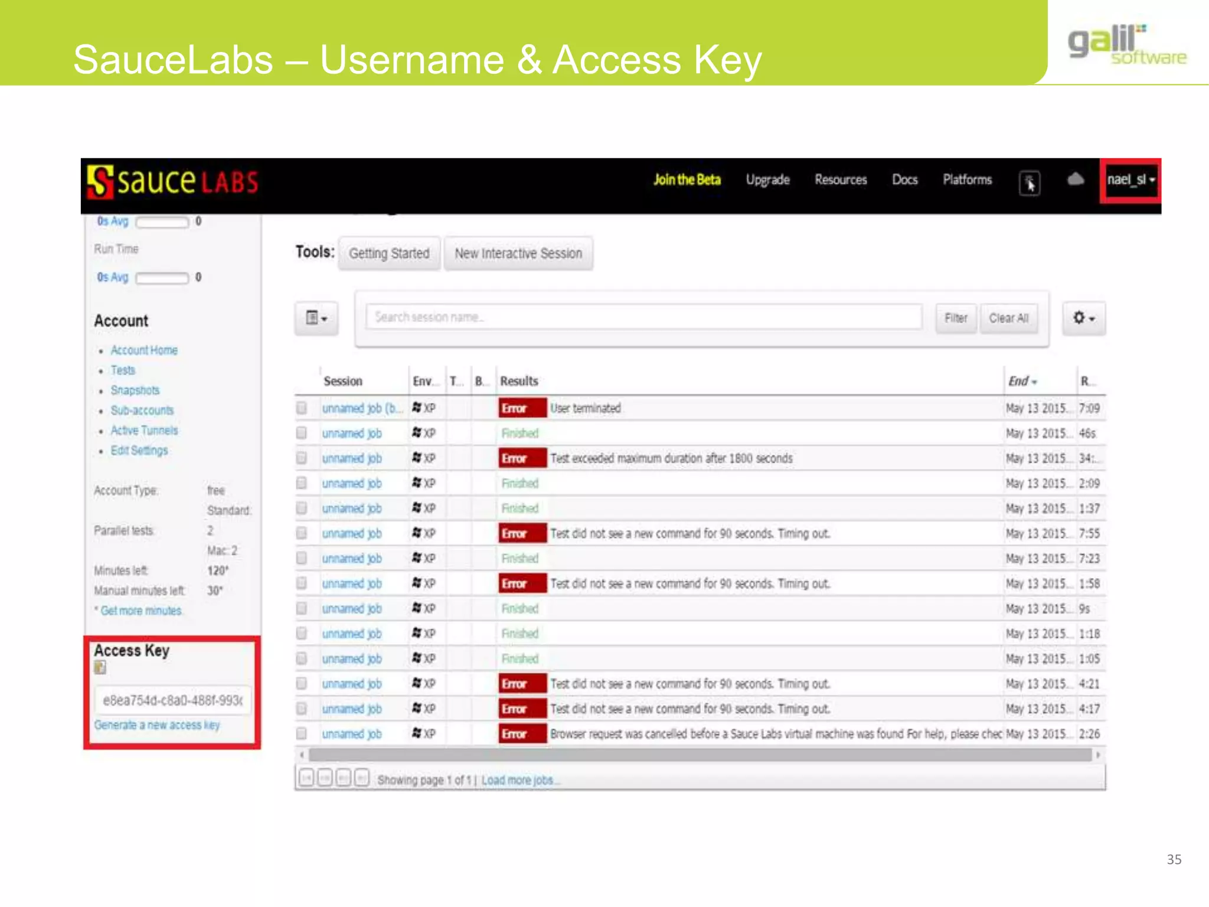Go to previous page pager icon
1209x907 pixels.
click(325, 778)
